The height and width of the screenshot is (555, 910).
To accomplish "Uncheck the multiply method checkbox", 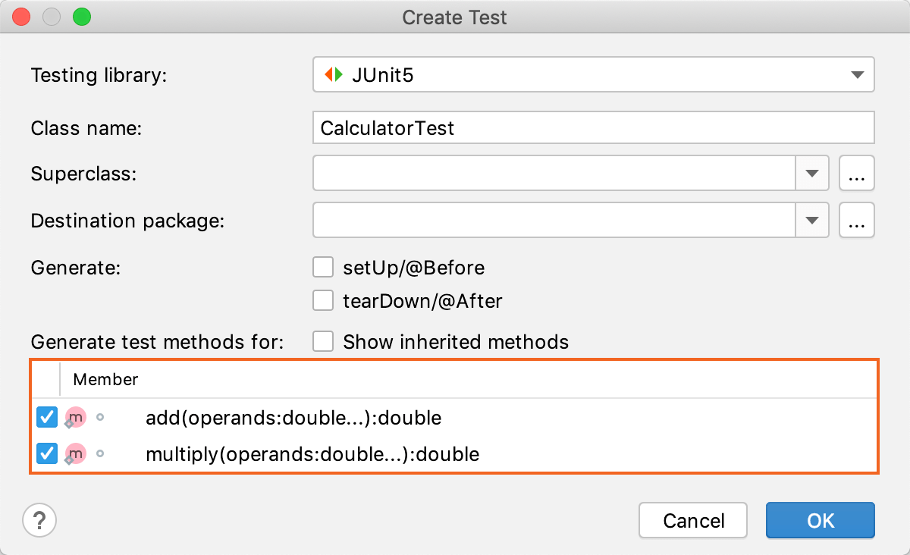I will [46, 453].
